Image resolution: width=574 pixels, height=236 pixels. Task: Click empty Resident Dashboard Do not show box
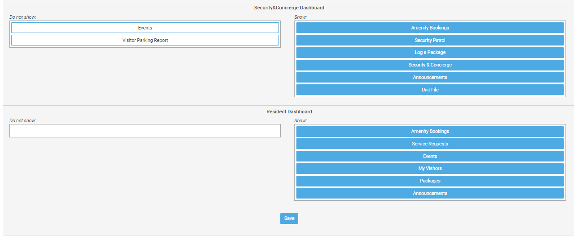(145, 131)
